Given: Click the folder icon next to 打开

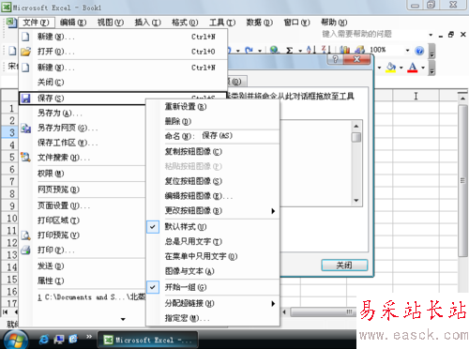Looking at the screenshot, I should coord(25,52).
